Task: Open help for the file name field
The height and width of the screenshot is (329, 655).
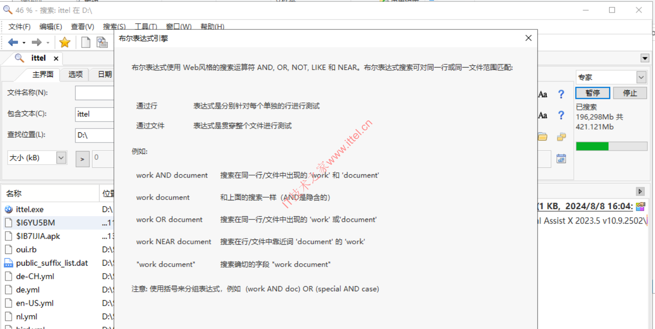Action: coord(561,94)
